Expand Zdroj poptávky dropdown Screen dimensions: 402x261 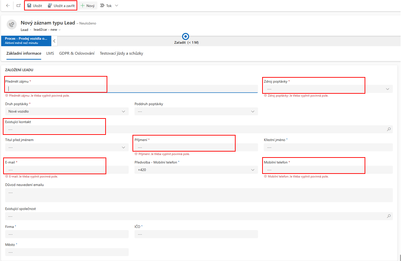387,89
